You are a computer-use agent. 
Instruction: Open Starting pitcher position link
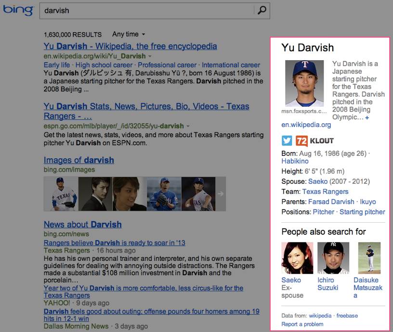tap(362, 212)
